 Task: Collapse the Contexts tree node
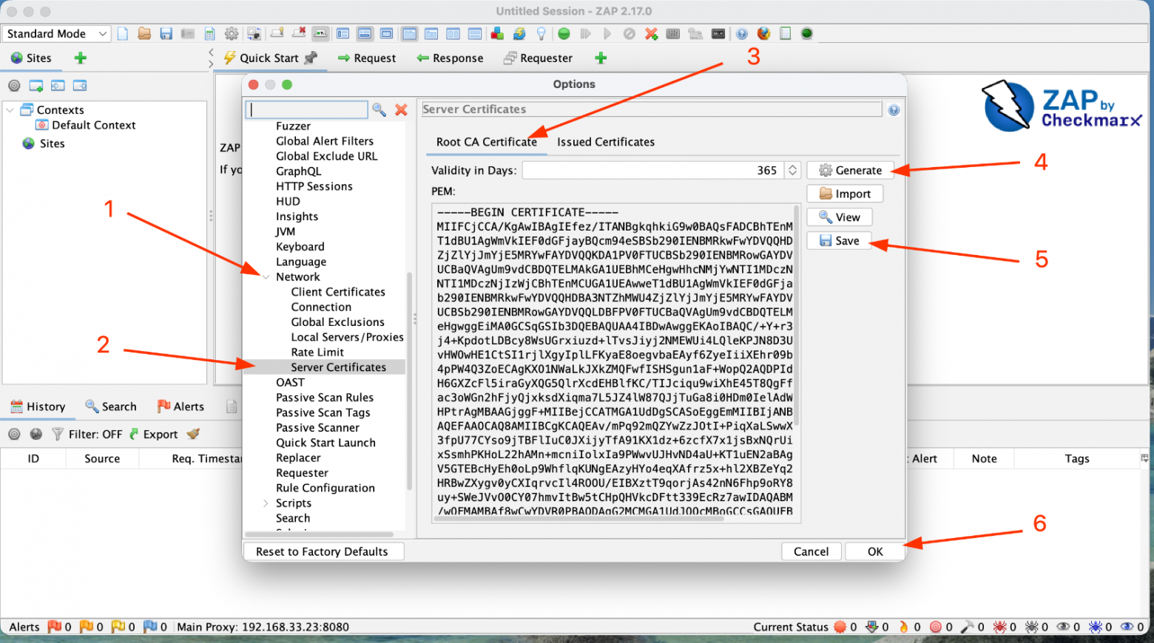tap(10, 109)
